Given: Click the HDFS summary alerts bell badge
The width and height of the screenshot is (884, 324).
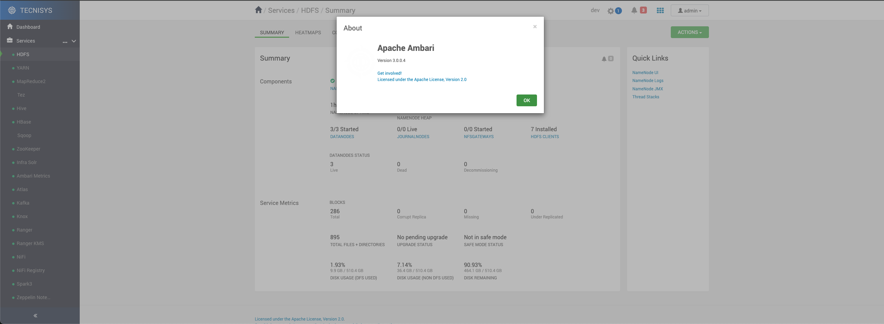Looking at the screenshot, I should [x=607, y=59].
